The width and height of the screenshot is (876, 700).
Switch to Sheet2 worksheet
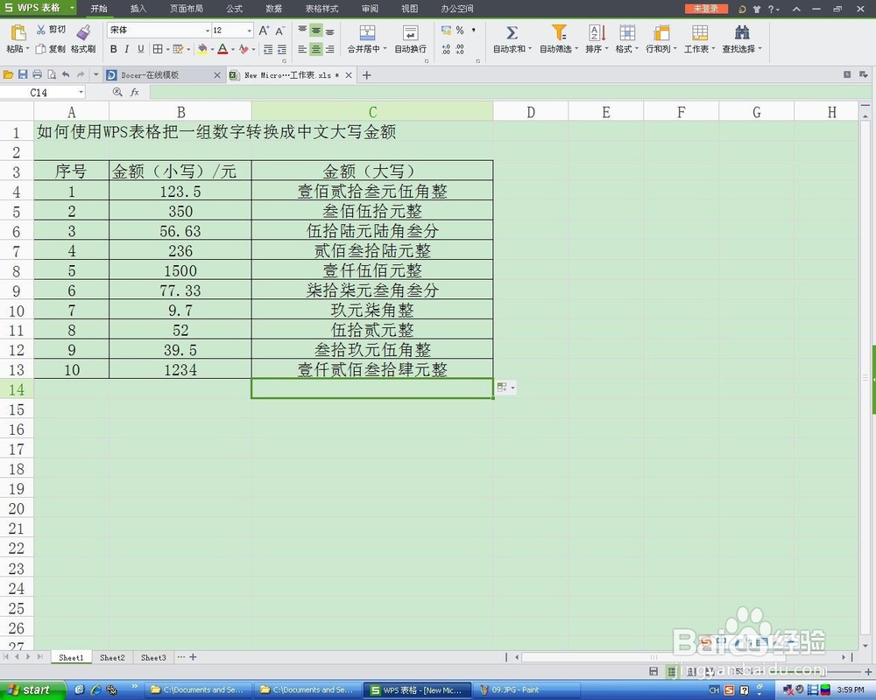tap(112, 657)
